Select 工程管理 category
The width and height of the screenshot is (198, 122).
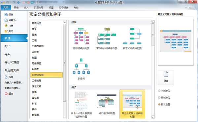point(37,81)
